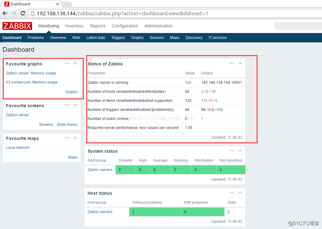322x229 pixels.
Task: Open Zabbix servers group in Host status
Action: [100, 212]
